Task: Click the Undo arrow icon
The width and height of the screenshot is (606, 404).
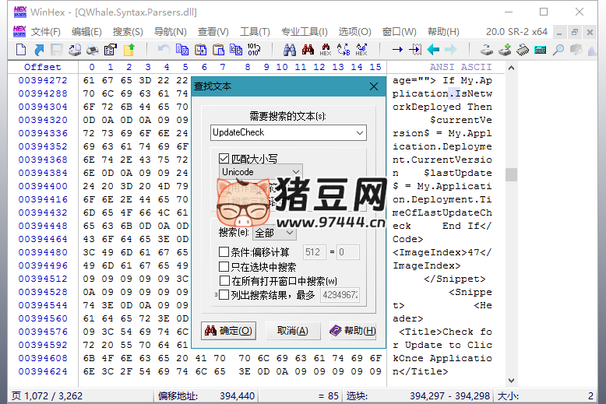Action: coord(164,50)
